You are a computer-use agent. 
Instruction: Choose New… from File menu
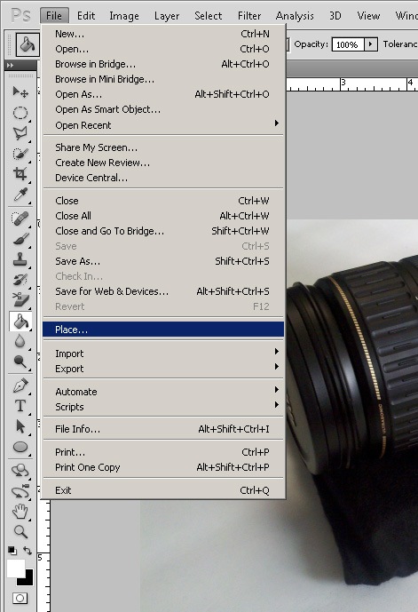point(163,34)
